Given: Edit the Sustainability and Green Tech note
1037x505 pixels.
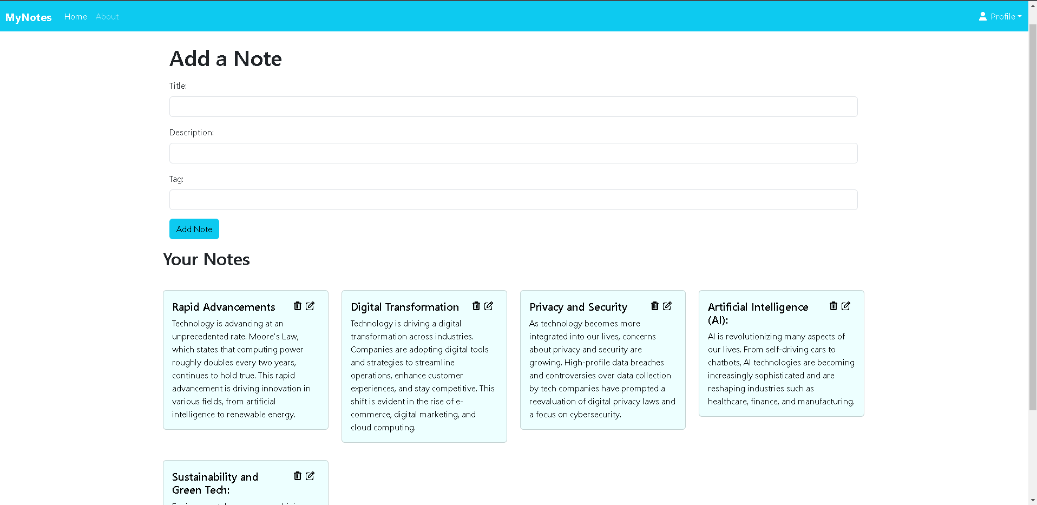Looking at the screenshot, I should click(x=310, y=476).
